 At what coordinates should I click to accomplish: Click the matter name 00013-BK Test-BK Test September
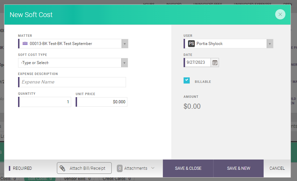tap(61, 44)
